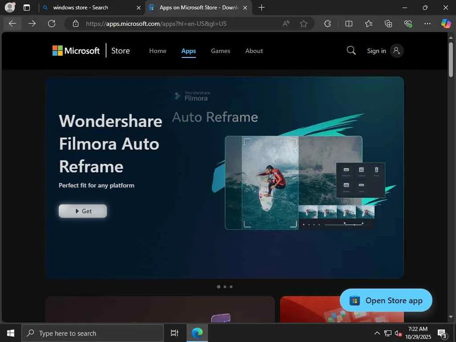Open Browser essentials heart icon
The width and height of the screenshot is (456, 342).
click(x=408, y=24)
